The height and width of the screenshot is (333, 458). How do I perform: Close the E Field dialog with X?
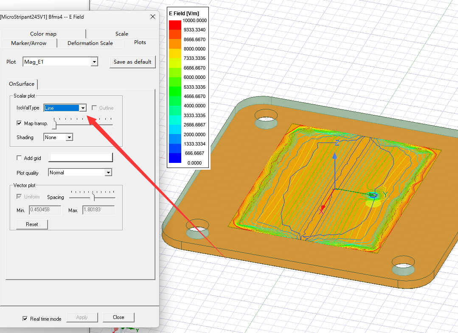153,17
